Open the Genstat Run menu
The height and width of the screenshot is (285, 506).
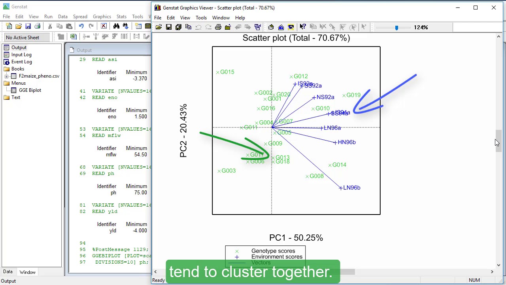(48, 17)
